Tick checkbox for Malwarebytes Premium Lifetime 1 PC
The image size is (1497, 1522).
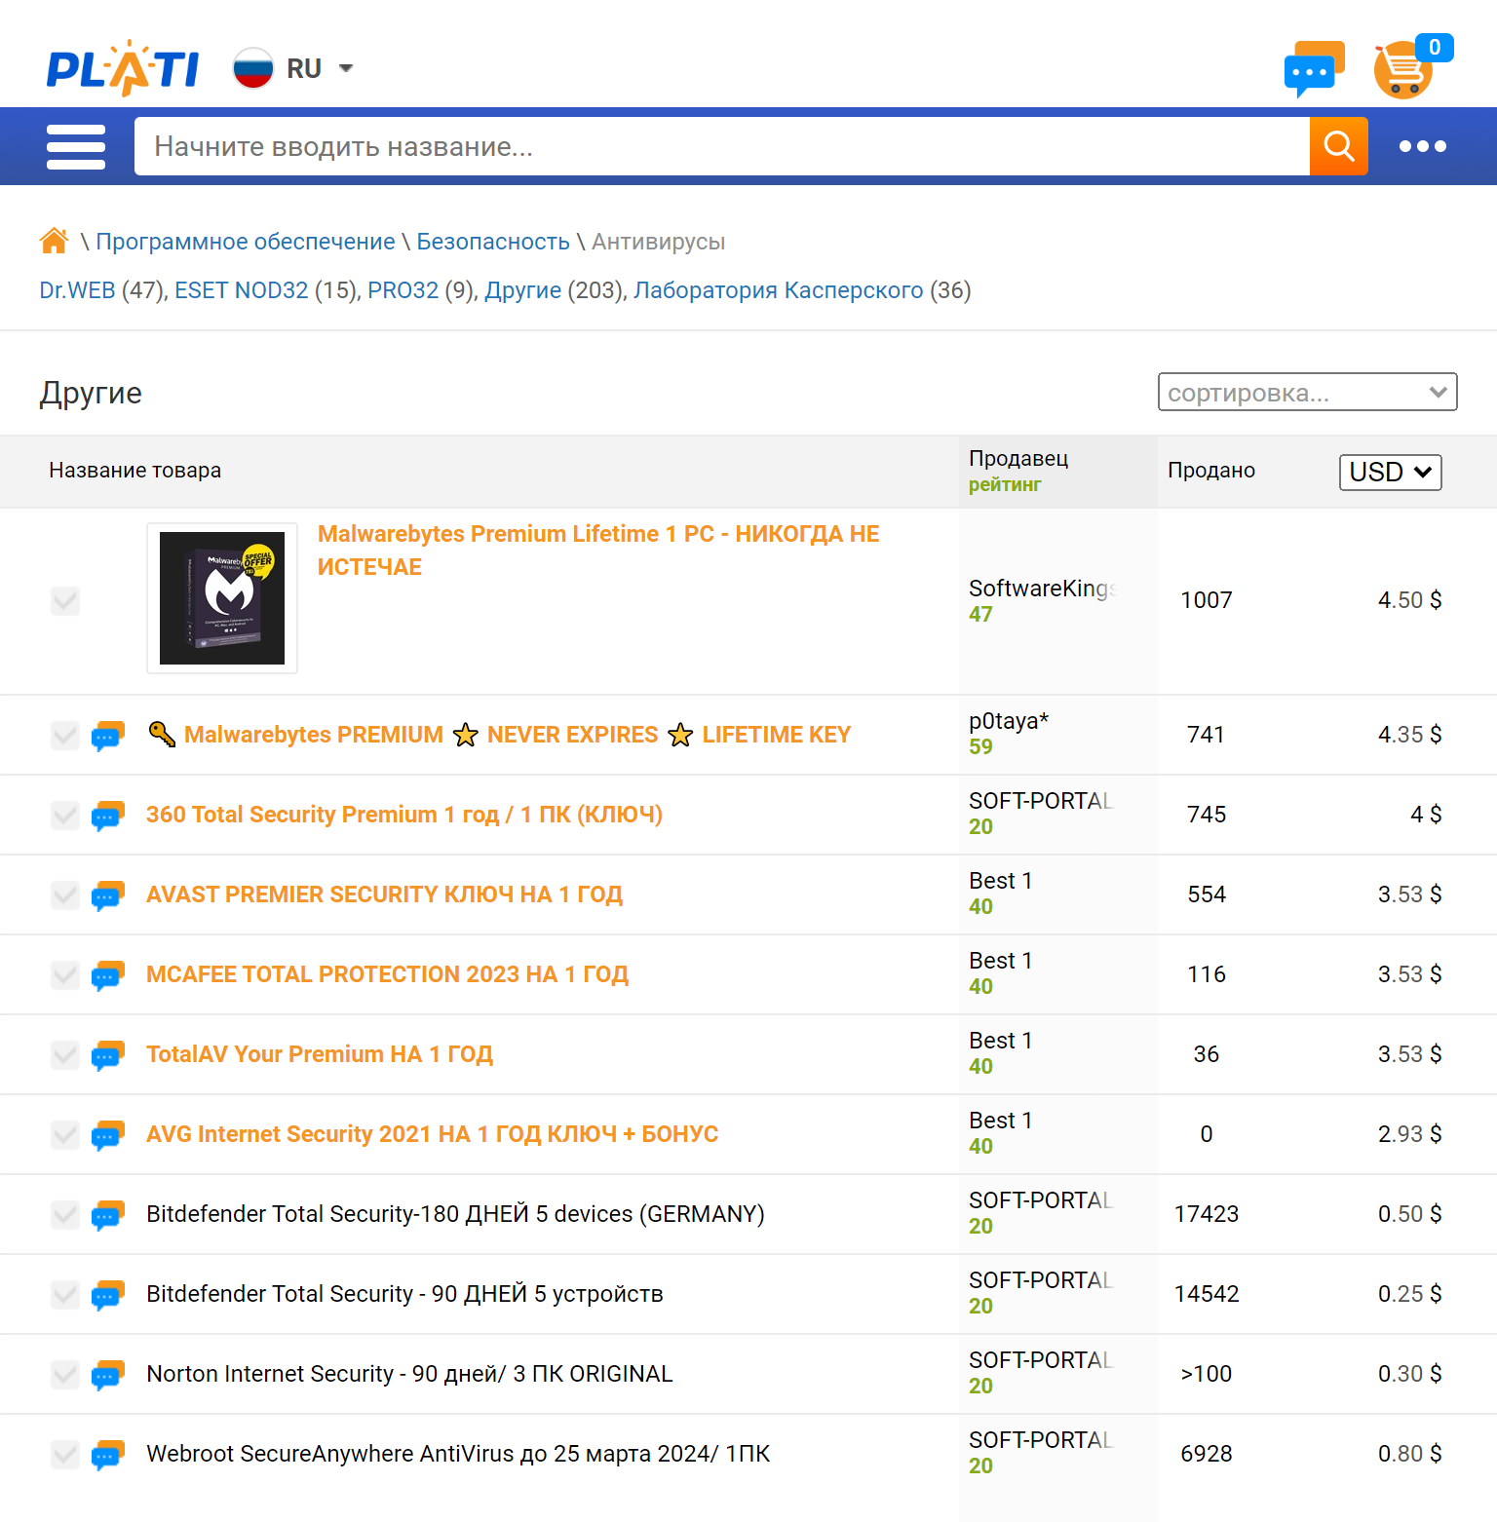65,601
